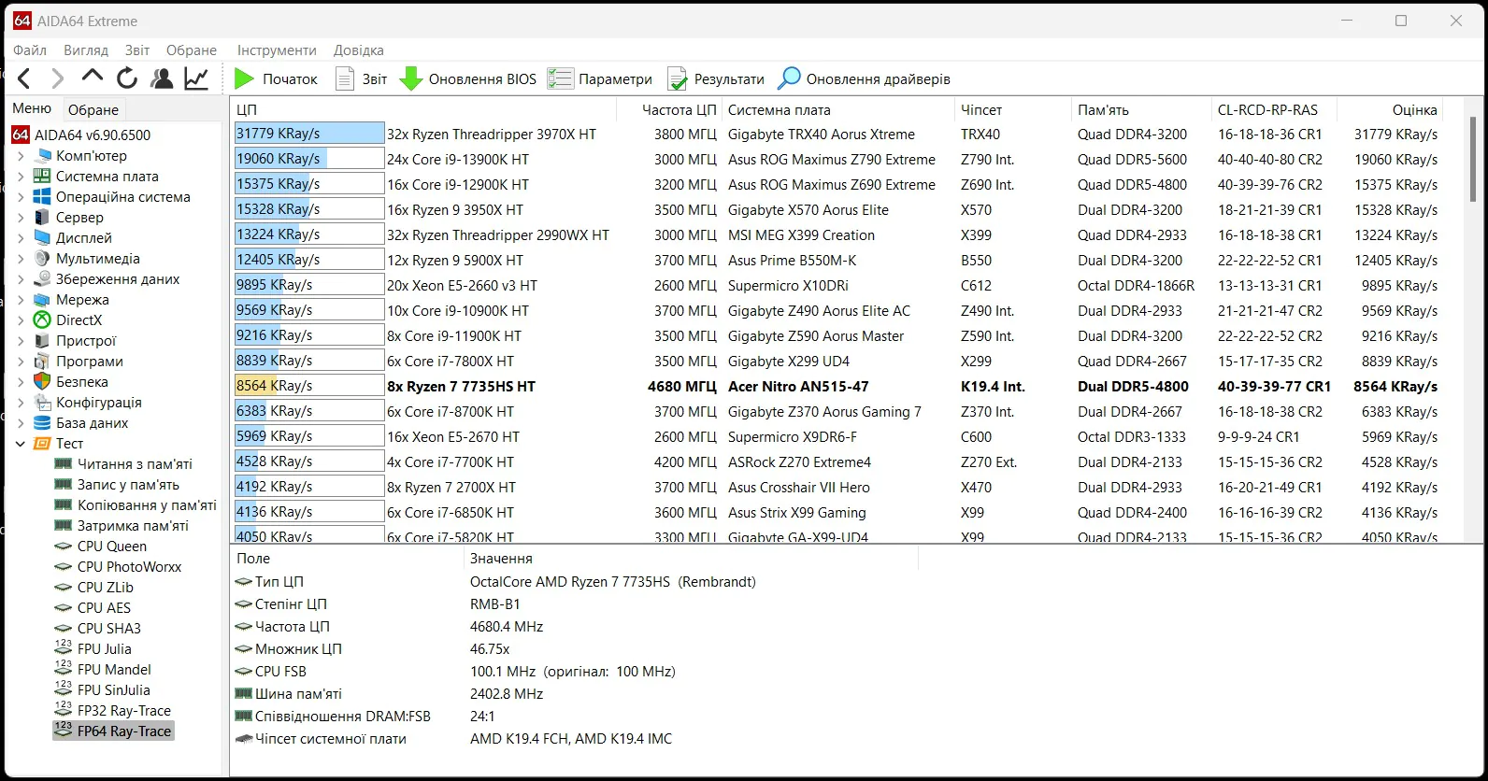Select the 24x Core i9-13900K HT row
This screenshot has height=781, width=1488.
(x=837, y=160)
